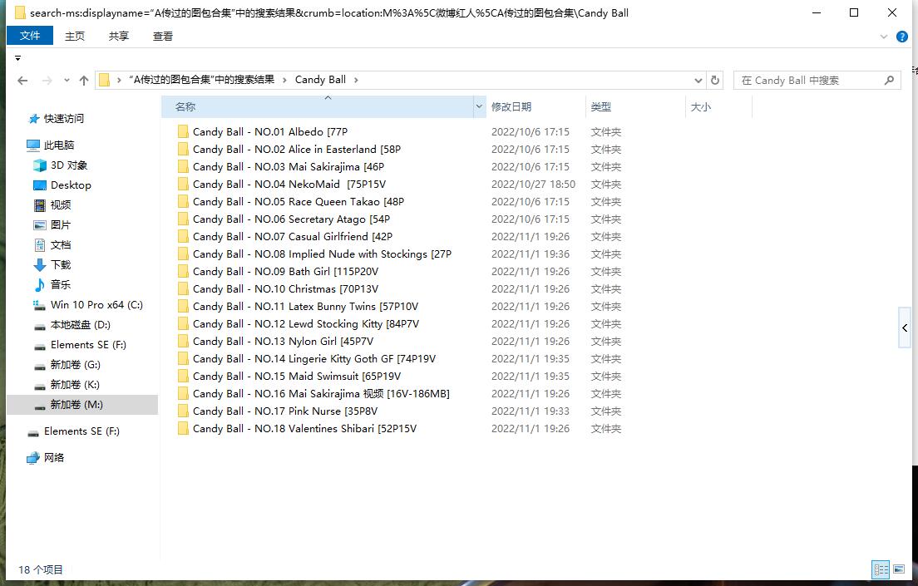Viewport: 918px width, 586px height.
Task: Open the 共享 Share ribbon tab
Action: coord(118,37)
